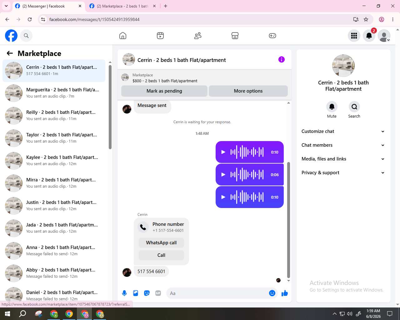This screenshot has height=320, width=400.
Task: Click the Mark as pending button
Action: pos(164,91)
